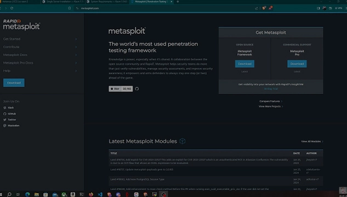
Task: Download the open source Metasploit Framework
Action: pyautogui.click(x=244, y=64)
